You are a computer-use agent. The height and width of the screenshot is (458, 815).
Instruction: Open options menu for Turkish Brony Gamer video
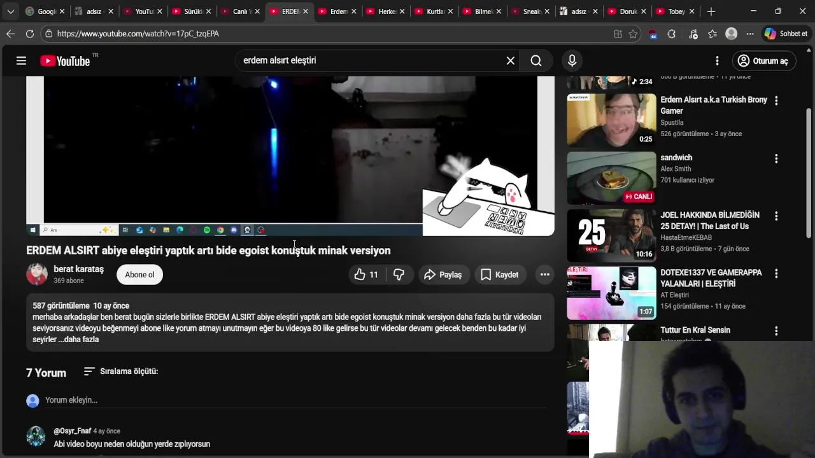(776, 101)
